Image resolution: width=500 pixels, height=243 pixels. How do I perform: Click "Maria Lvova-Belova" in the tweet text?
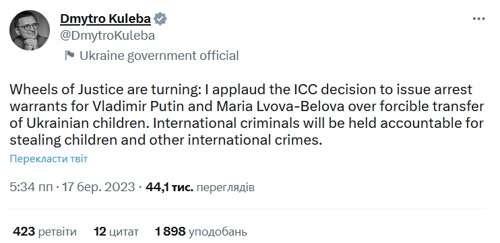coord(280,106)
